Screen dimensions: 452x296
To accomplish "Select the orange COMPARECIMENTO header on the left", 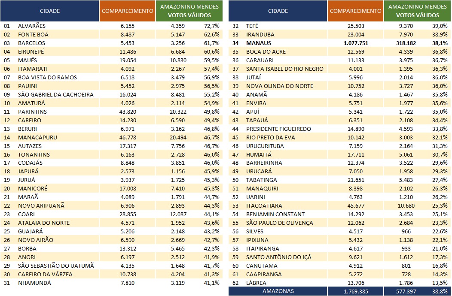I will [128, 11].
